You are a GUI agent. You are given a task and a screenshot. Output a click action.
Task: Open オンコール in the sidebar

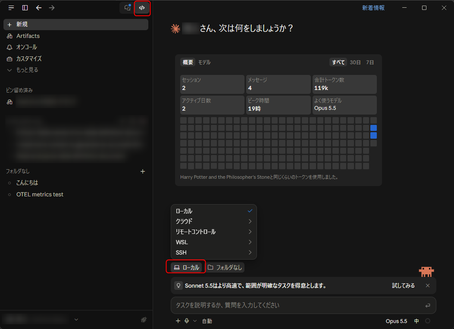tap(26, 47)
